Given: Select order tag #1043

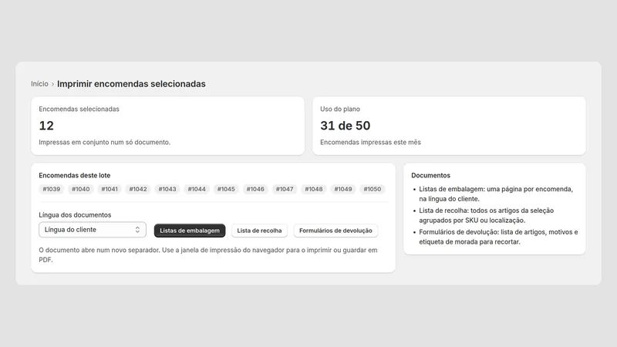Looking at the screenshot, I should pyautogui.click(x=167, y=189).
